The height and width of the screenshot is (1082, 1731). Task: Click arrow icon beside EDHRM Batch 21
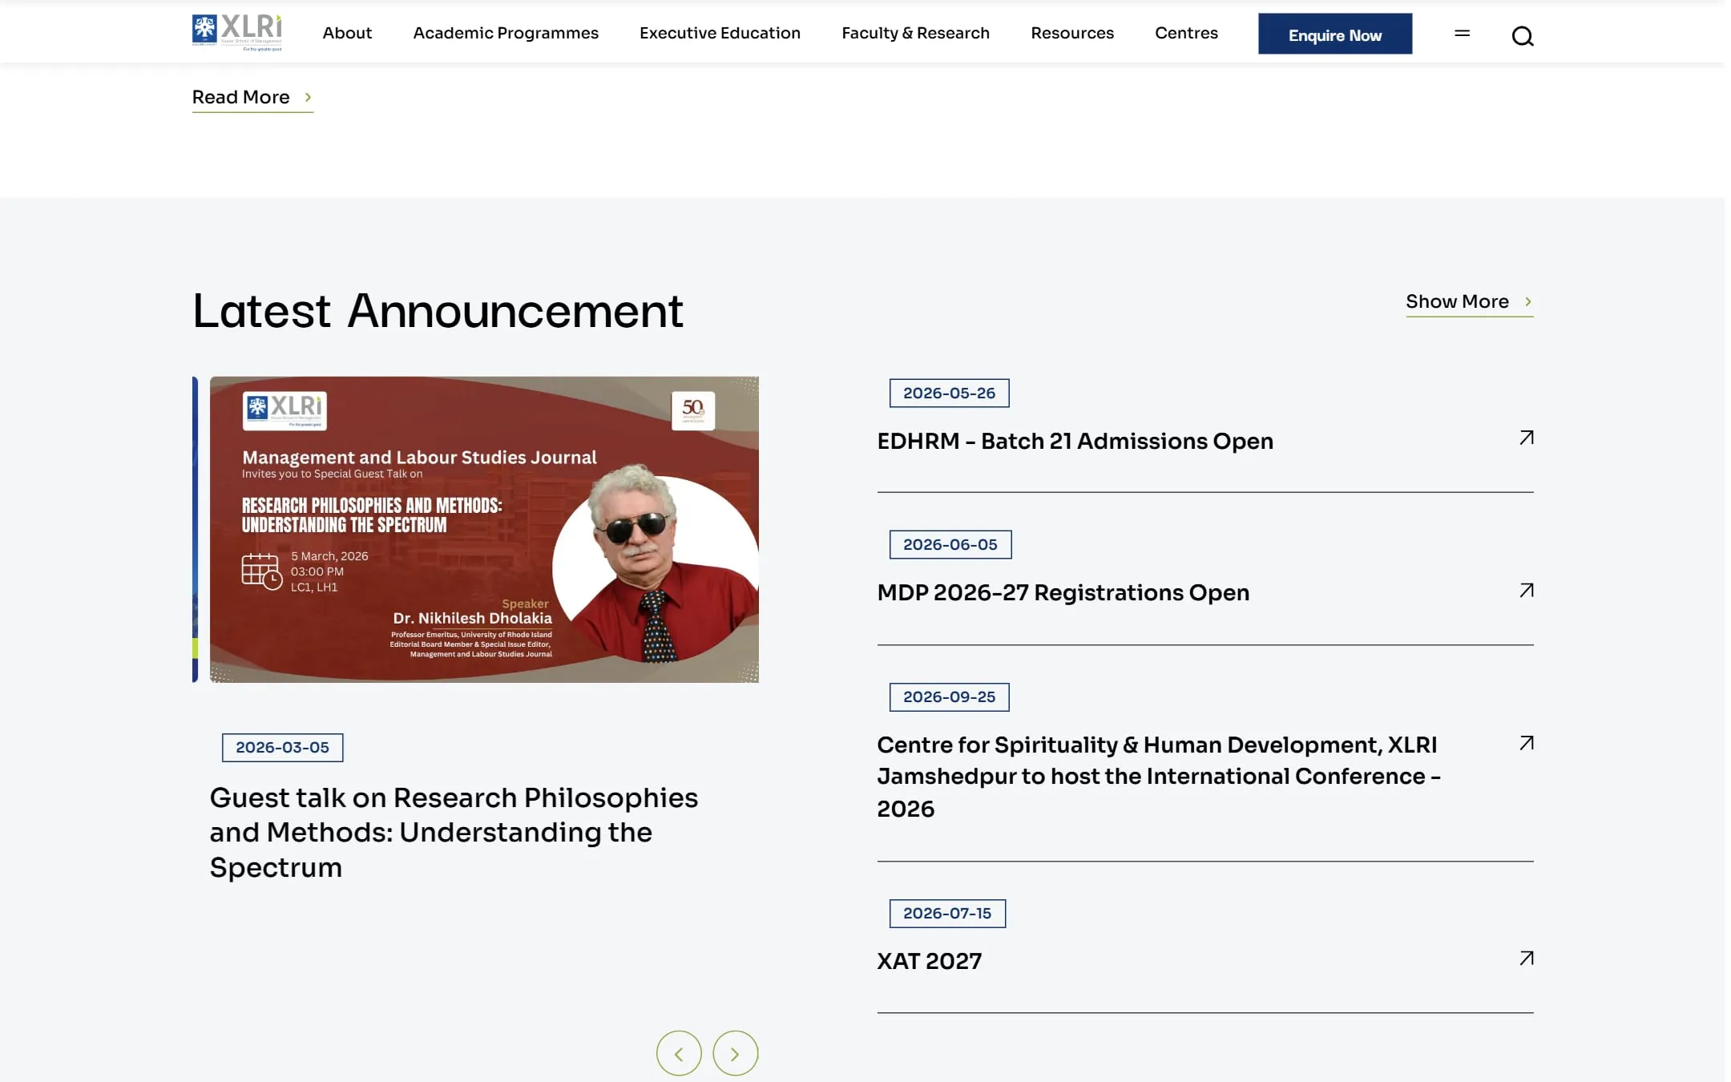point(1527,438)
